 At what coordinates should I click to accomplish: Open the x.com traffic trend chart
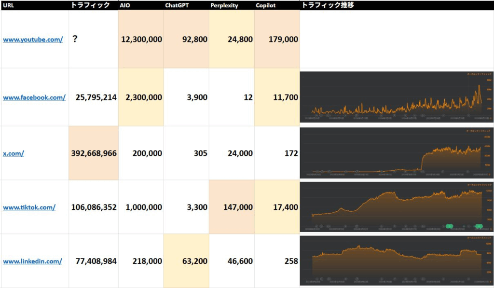click(397, 153)
